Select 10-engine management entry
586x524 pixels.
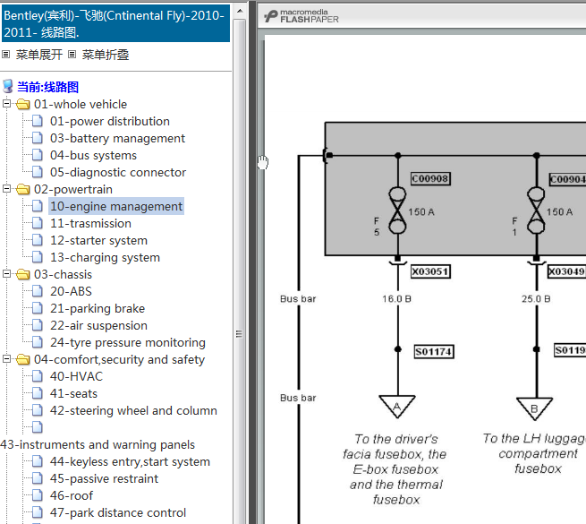116,206
